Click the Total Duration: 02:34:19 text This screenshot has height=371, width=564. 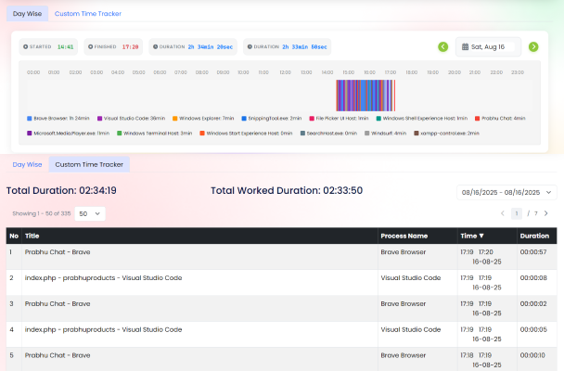(61, 190)
